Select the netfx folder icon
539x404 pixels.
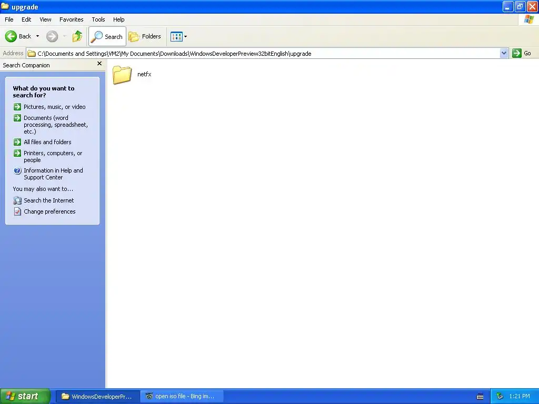pyautogui.click(x=122, y=75)
